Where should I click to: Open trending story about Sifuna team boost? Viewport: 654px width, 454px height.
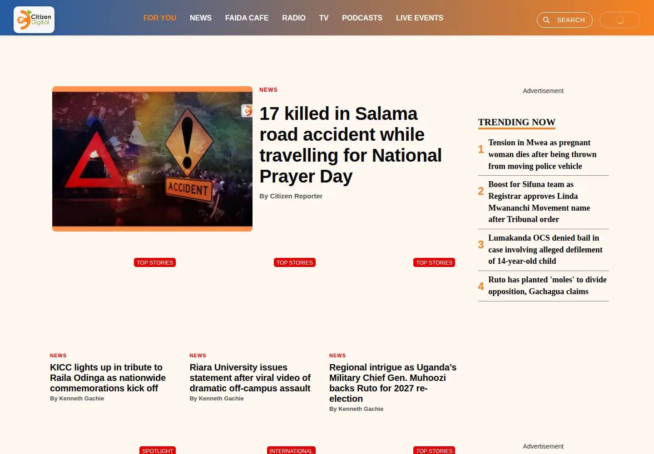pos(539,202)
